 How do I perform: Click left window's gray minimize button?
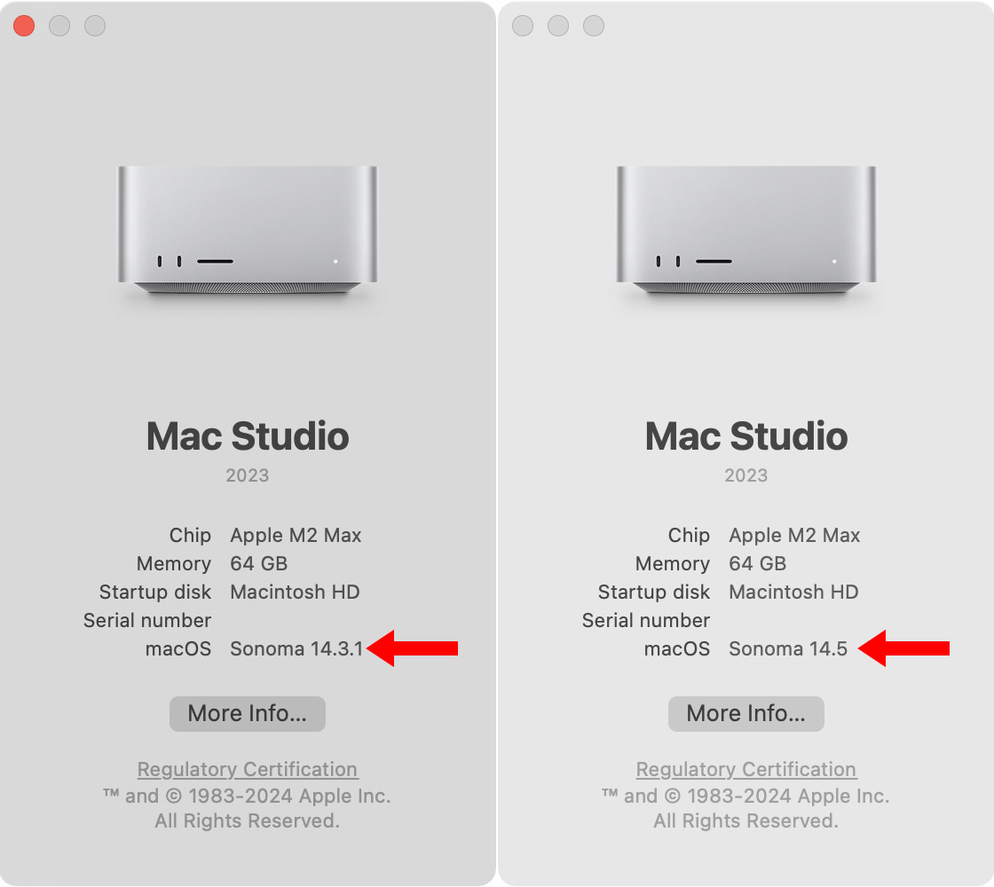(x=59, y=26)
